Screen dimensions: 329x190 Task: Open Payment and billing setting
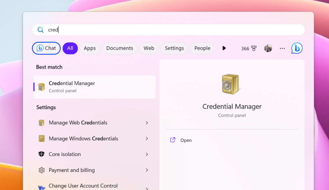tap(94, 170)
